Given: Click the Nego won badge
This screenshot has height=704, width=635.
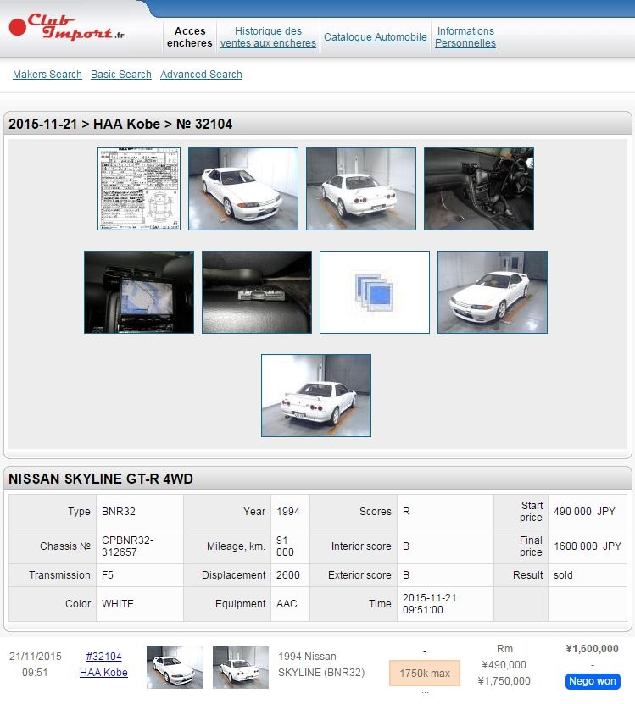Looking at the screenshot, I should point(593,681).
